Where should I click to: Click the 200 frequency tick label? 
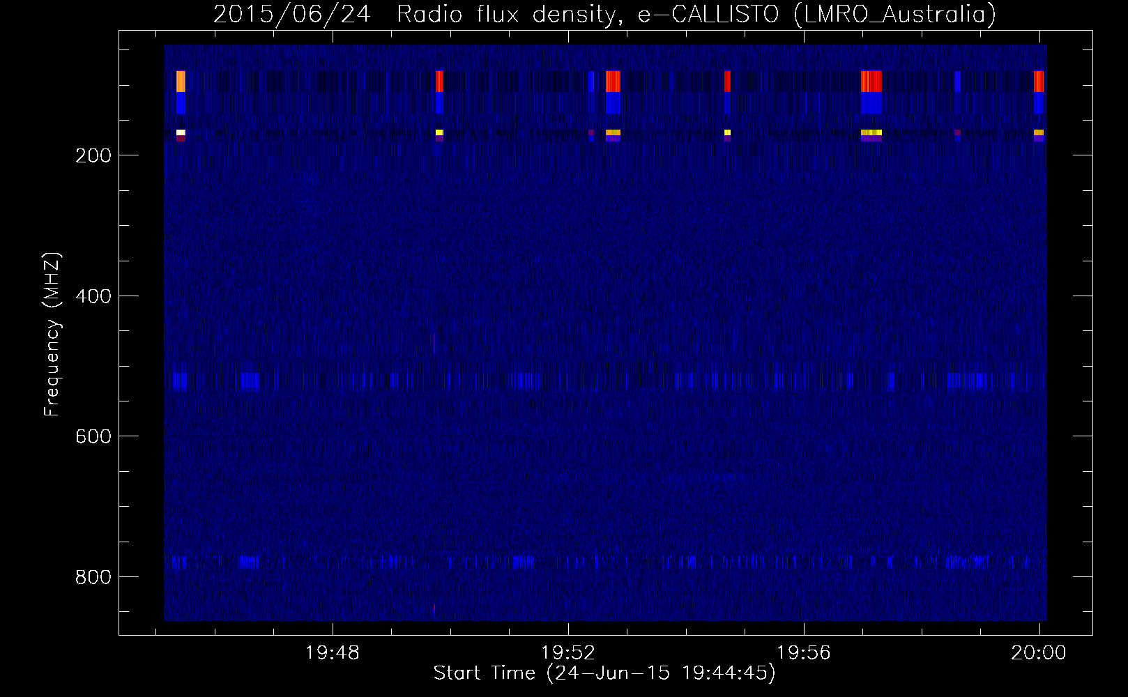coord(93,155)
